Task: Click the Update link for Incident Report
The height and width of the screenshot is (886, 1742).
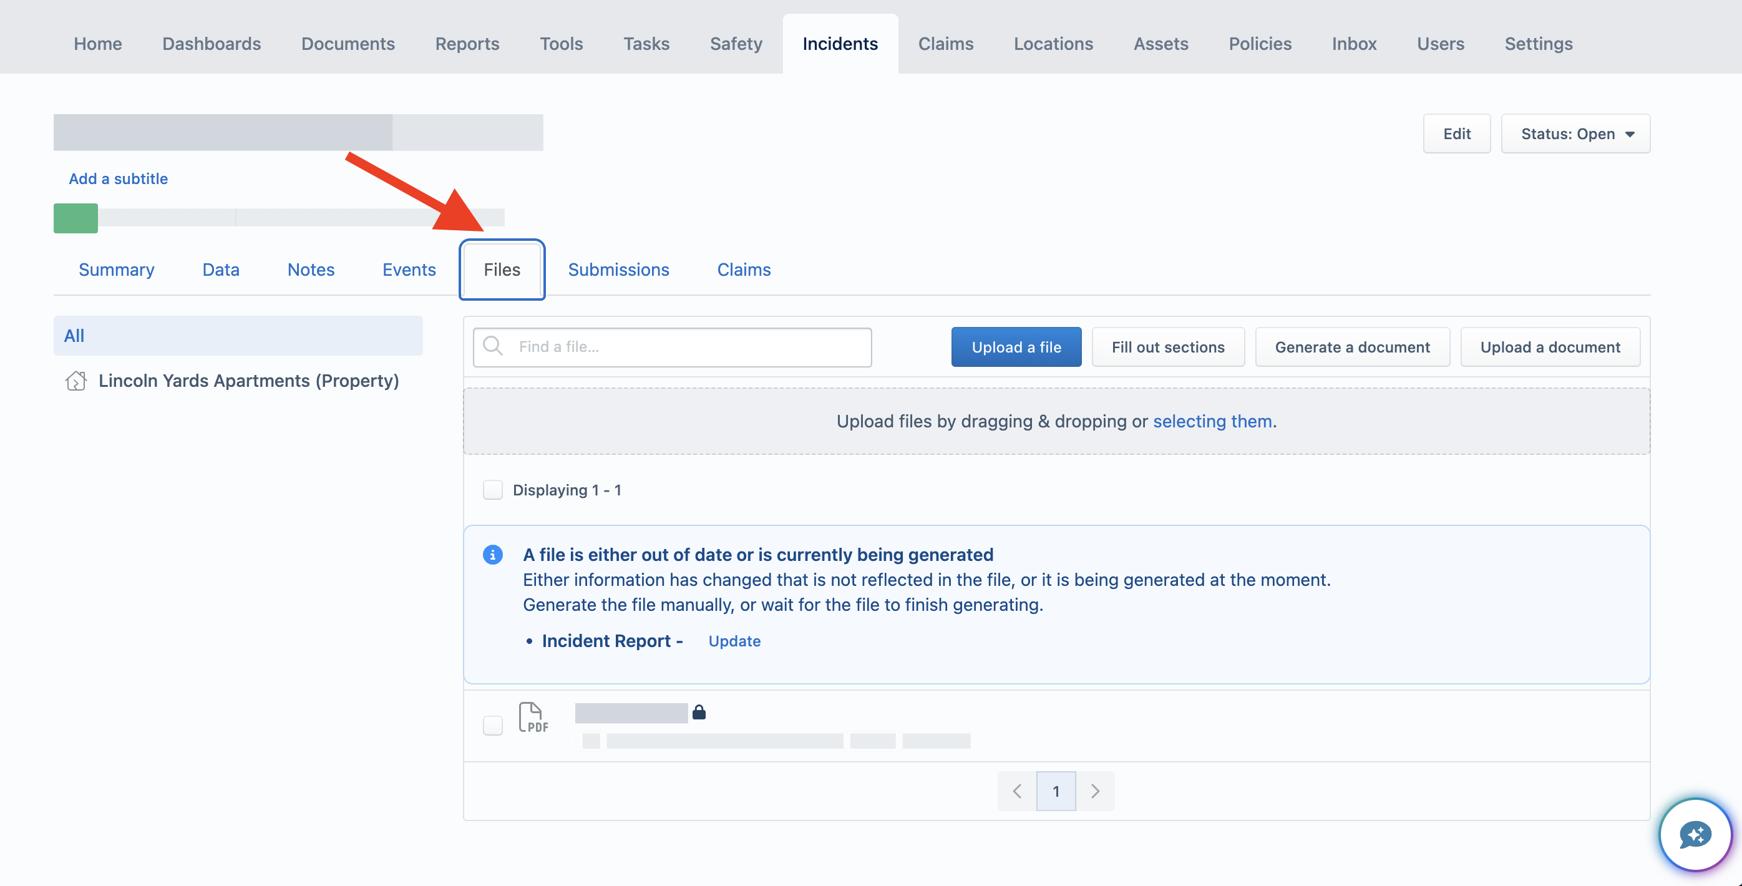Action: pos(734,641)
